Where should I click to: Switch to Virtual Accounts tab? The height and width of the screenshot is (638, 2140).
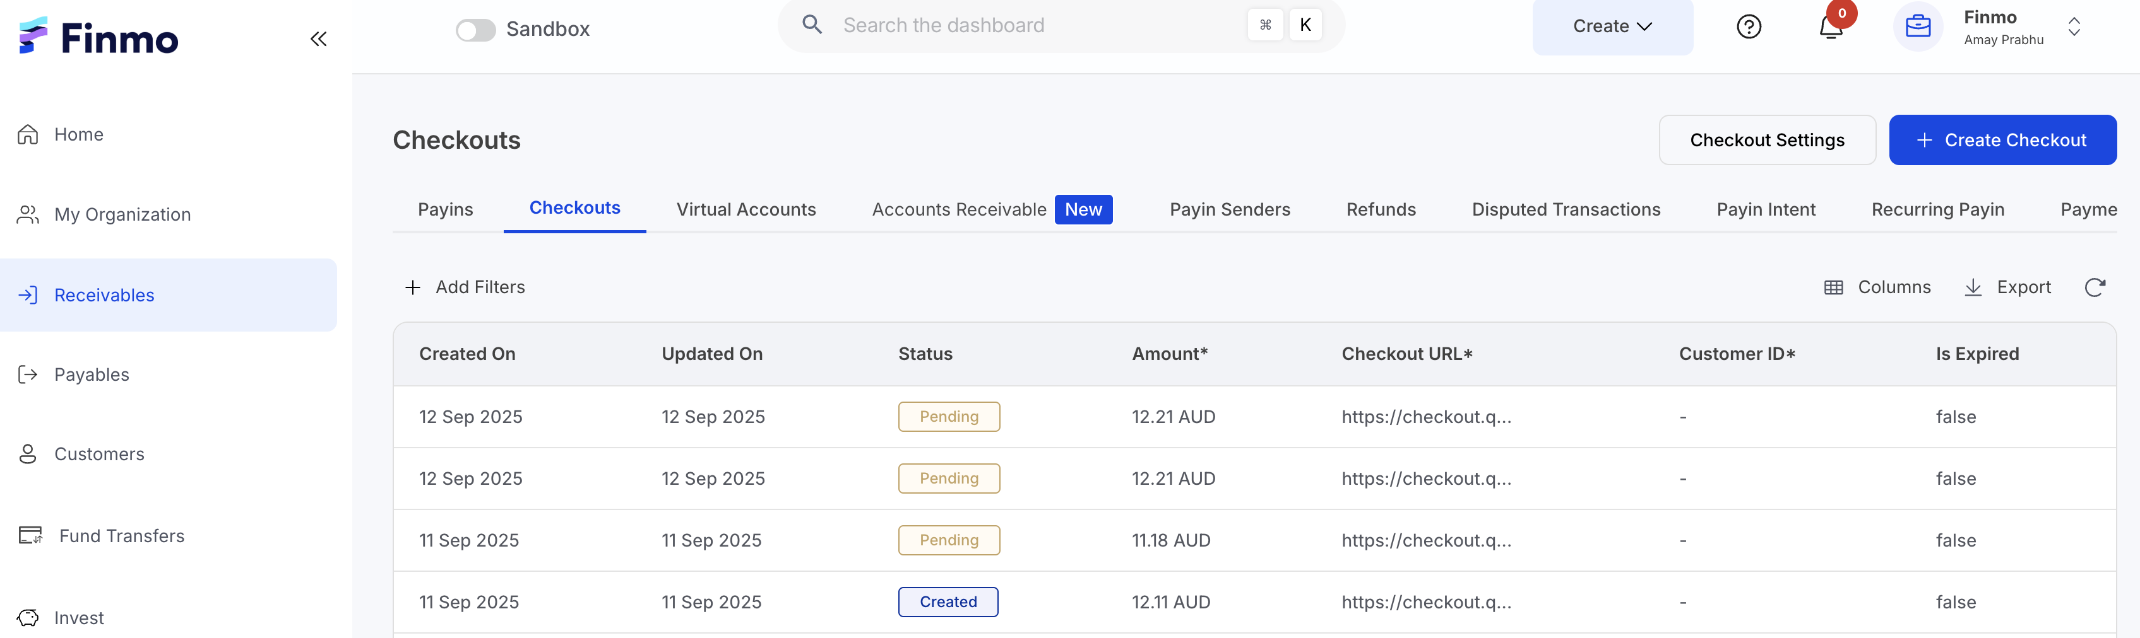pyautogui.click(x=746, y=210)
